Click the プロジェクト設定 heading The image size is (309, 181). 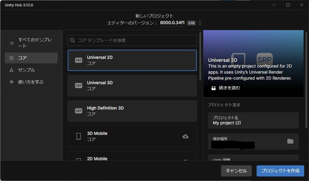tap(224, 105)
